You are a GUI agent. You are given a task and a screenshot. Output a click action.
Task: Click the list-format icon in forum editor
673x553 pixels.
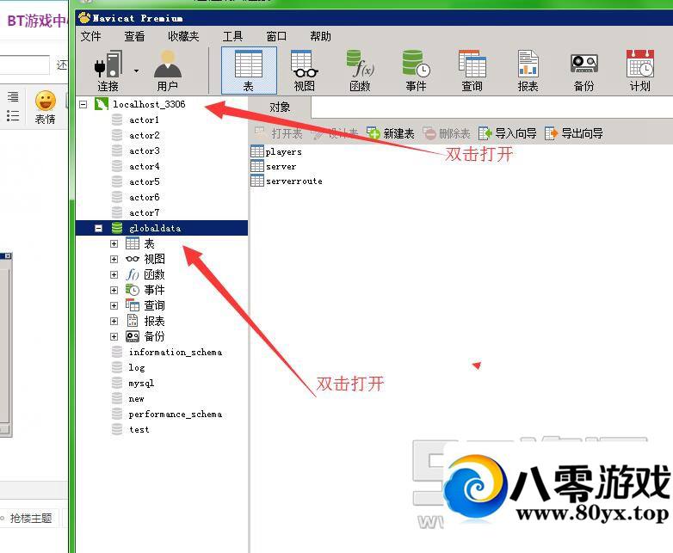(x=13, y=116)
